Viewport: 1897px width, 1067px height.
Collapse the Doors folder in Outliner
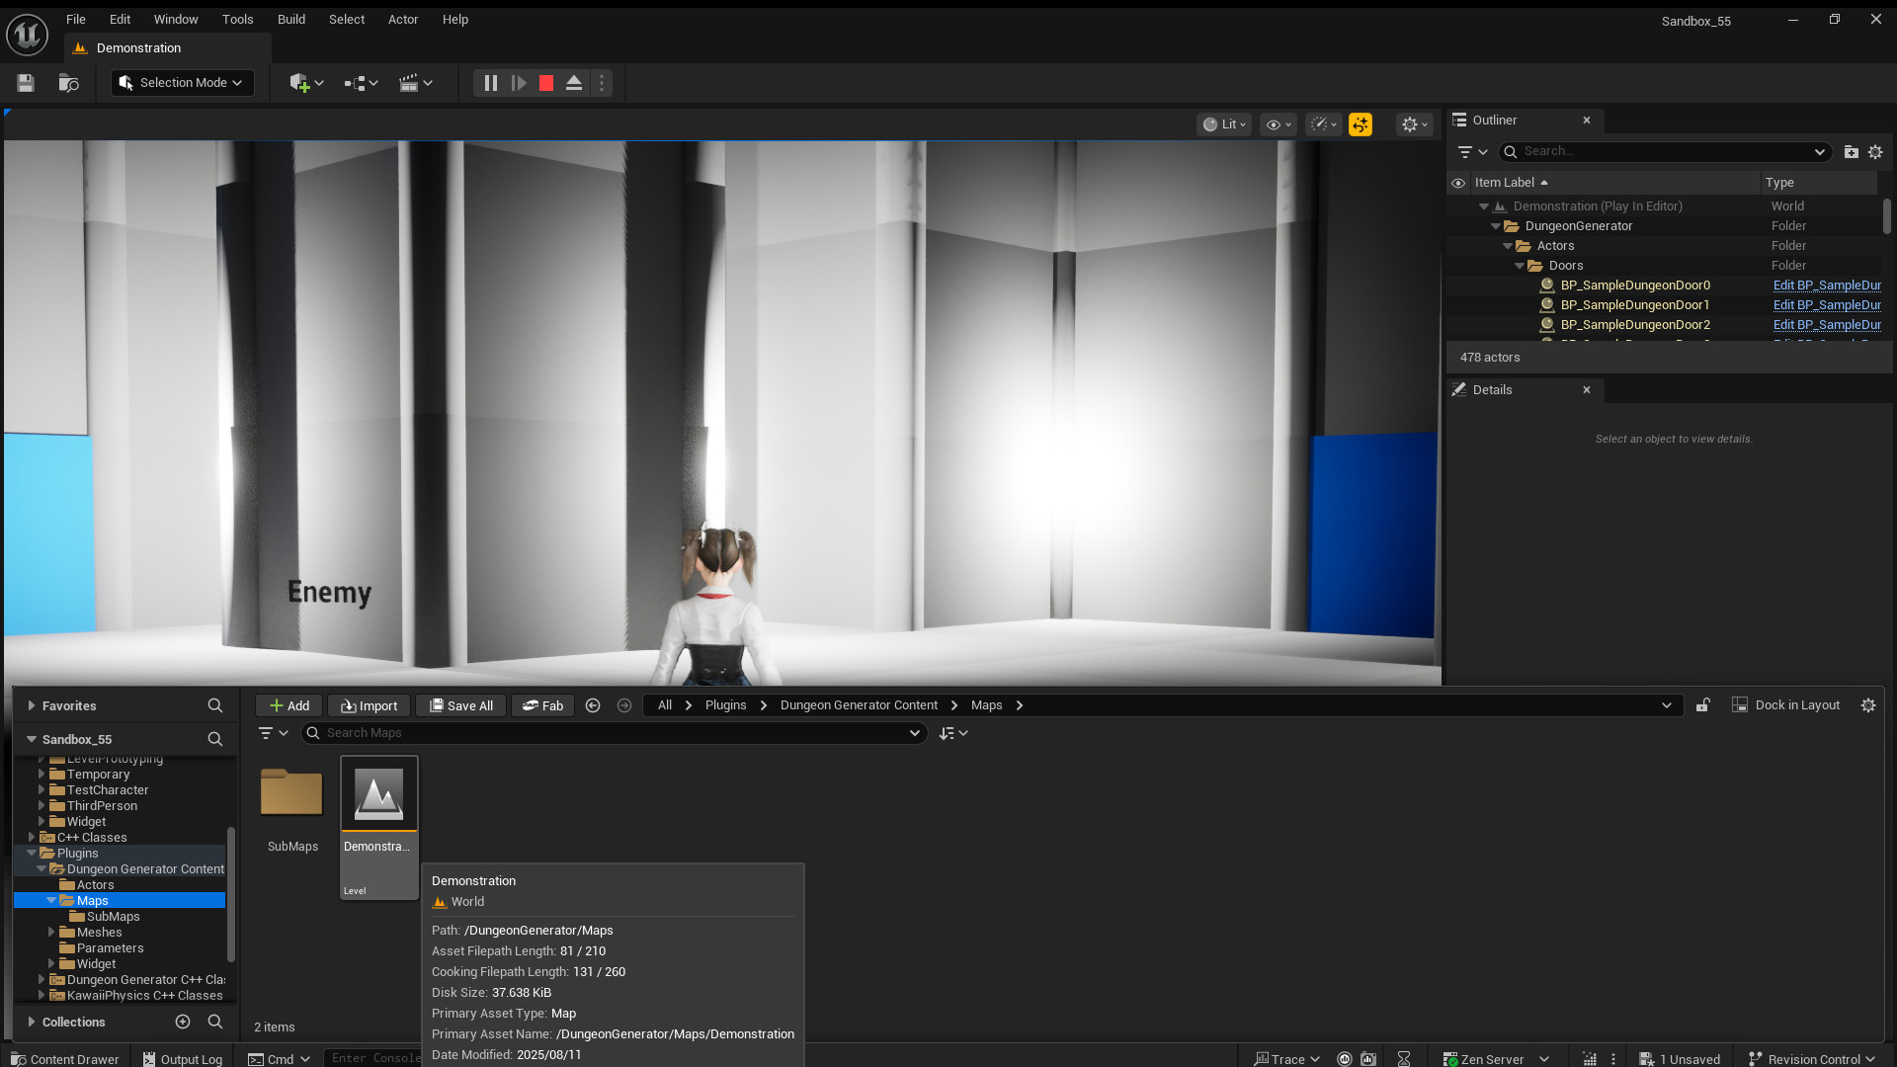click(x=1520, y=266)
